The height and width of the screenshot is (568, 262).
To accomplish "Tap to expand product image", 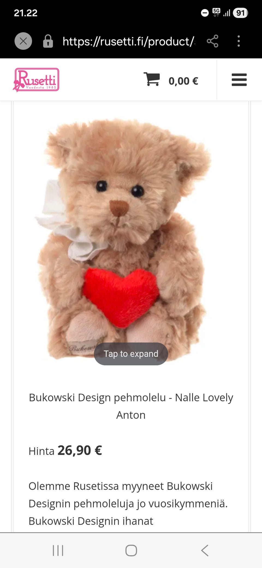I will pyautogui.click(x=131, y=354).
